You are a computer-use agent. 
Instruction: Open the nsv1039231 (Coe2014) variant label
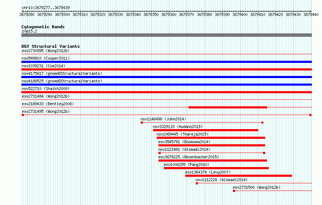point(43,66)
